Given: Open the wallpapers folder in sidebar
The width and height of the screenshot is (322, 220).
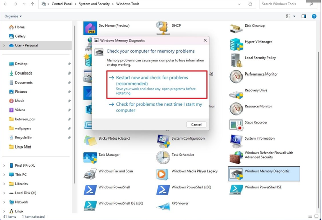Looking at the screenshot, I should (23, 128).
